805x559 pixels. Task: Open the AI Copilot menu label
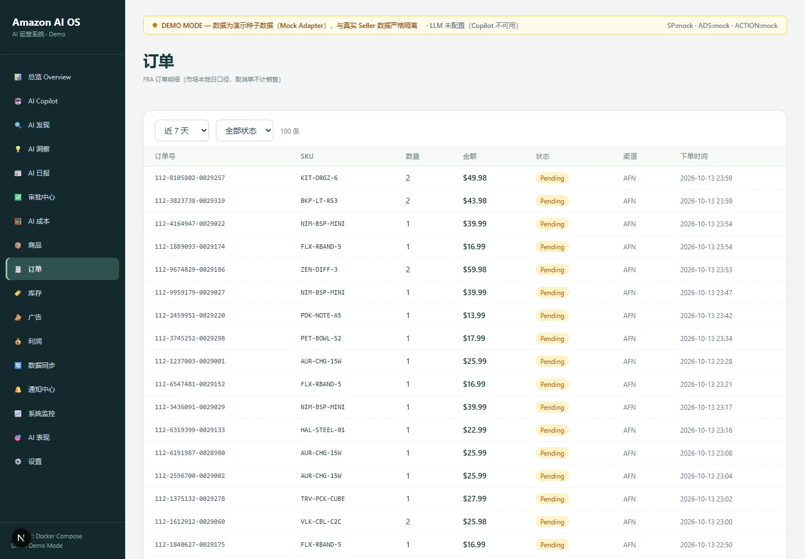(x=43, y=101)
